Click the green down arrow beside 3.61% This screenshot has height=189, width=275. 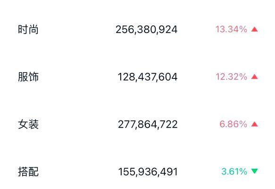[x=254, y=171]
